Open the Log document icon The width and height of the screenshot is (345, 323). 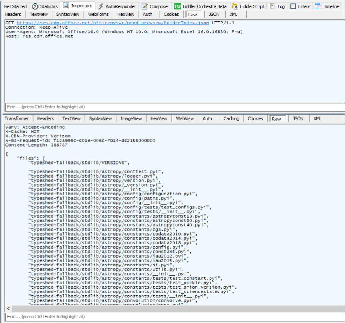272,6
